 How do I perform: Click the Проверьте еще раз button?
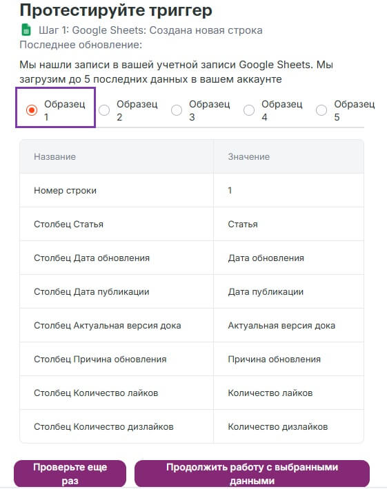[x=70, y=473]
